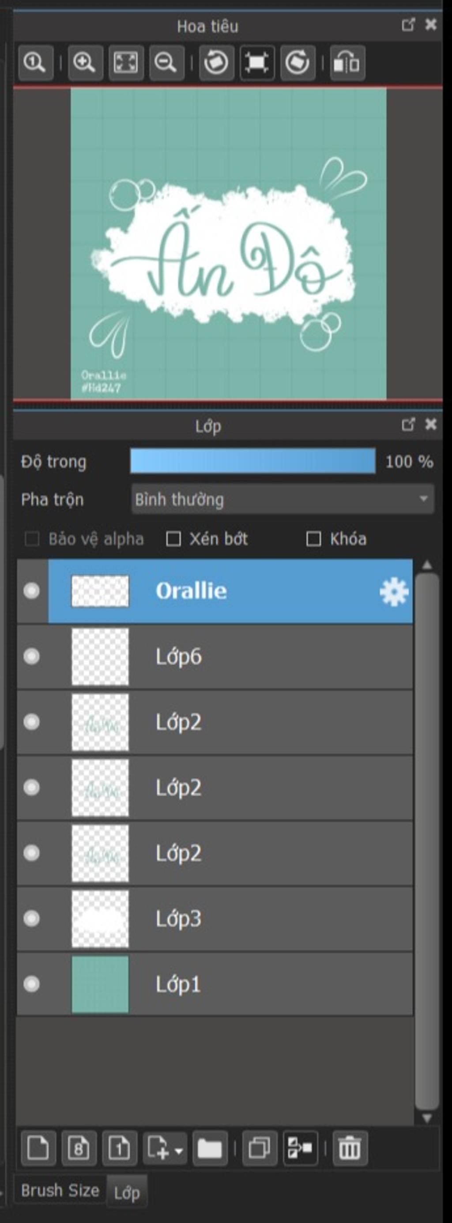Open the Pha trộn blending dropdown

coord(282,499)
